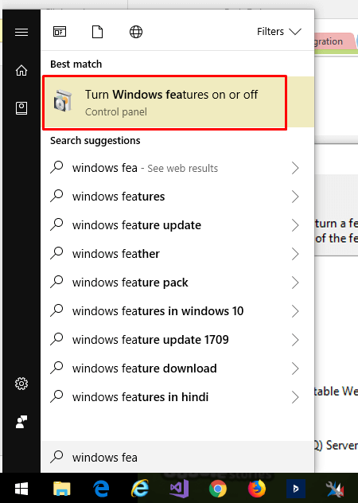Open Google Chrome from the taskbar
Screen dimensions: 358x503
218,489
